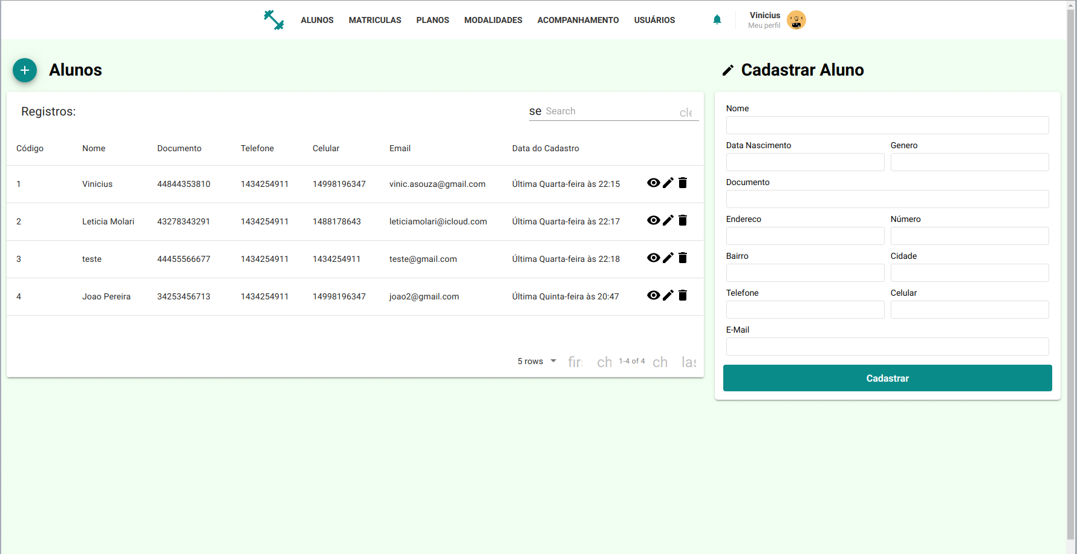Viewport: 1077px width, 554px height.
Task: Click the Número input field
Action: pyautogui.click(x=969, y=236)
